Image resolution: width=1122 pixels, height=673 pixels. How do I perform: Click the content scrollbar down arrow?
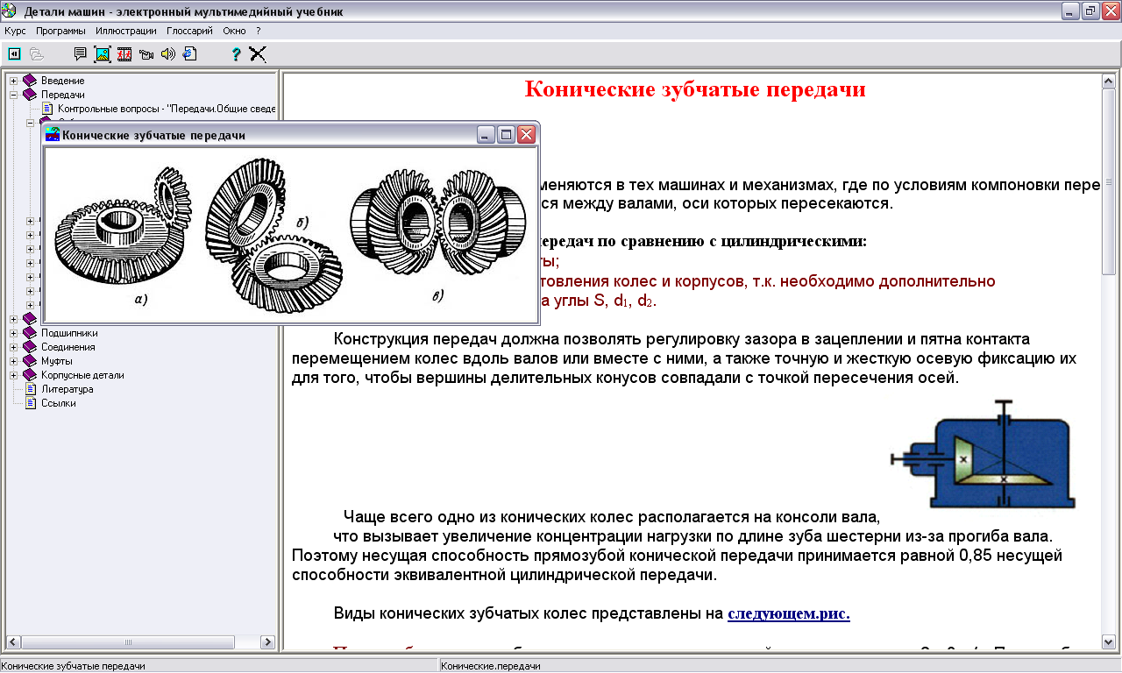(x=1108, y=642)
